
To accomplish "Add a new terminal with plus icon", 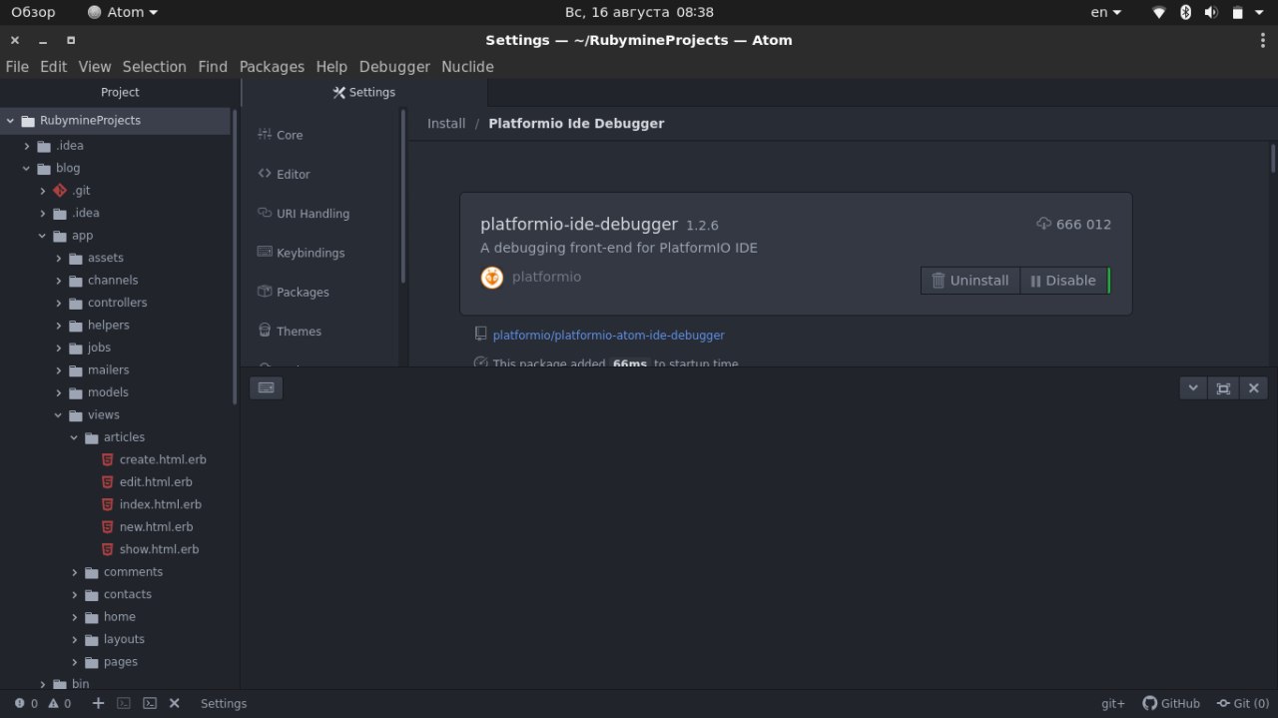I will (98, 703).
